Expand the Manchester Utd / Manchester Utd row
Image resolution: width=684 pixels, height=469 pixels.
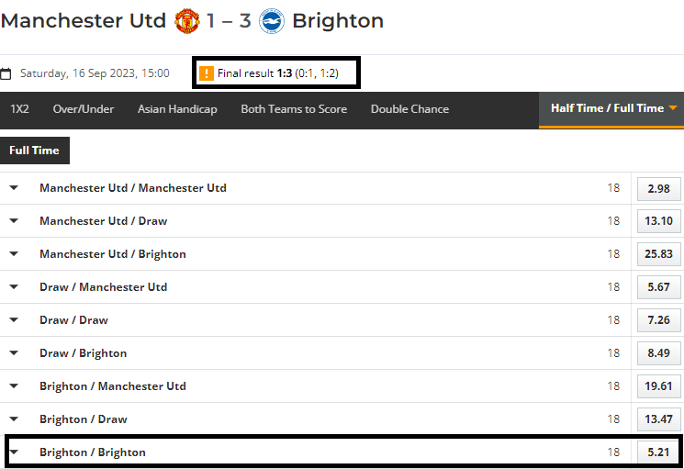click(x=14, y=188)
